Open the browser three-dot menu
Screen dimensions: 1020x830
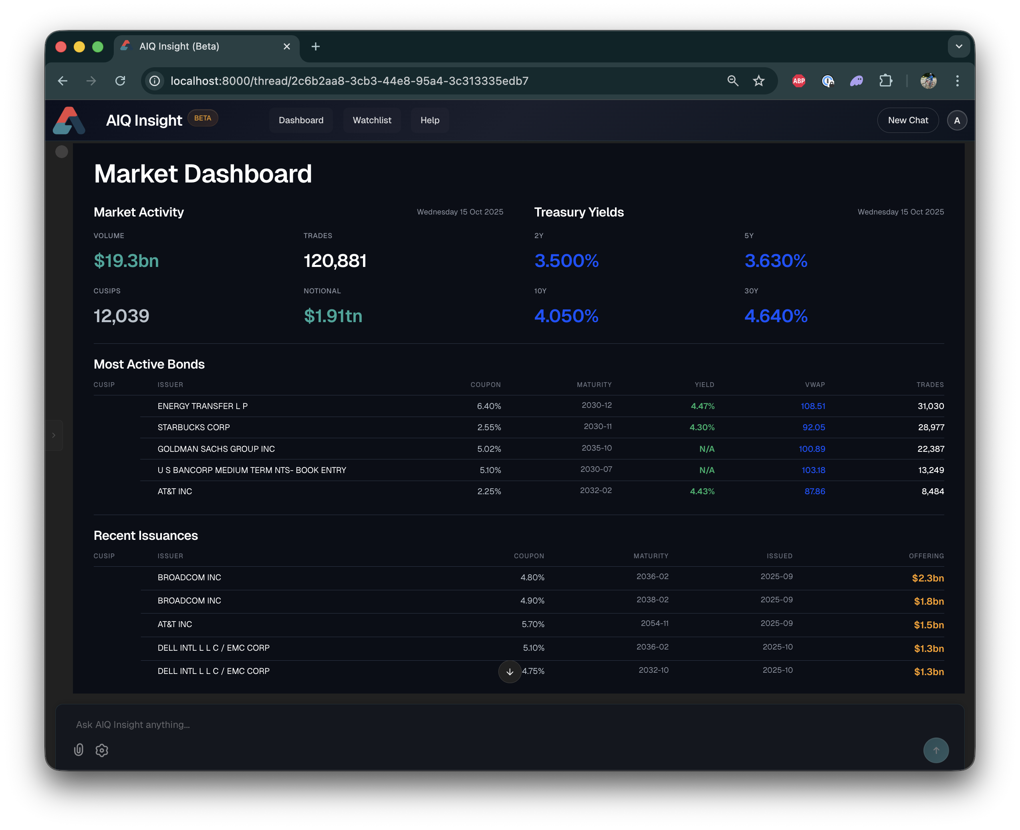[x=957, y=81]
